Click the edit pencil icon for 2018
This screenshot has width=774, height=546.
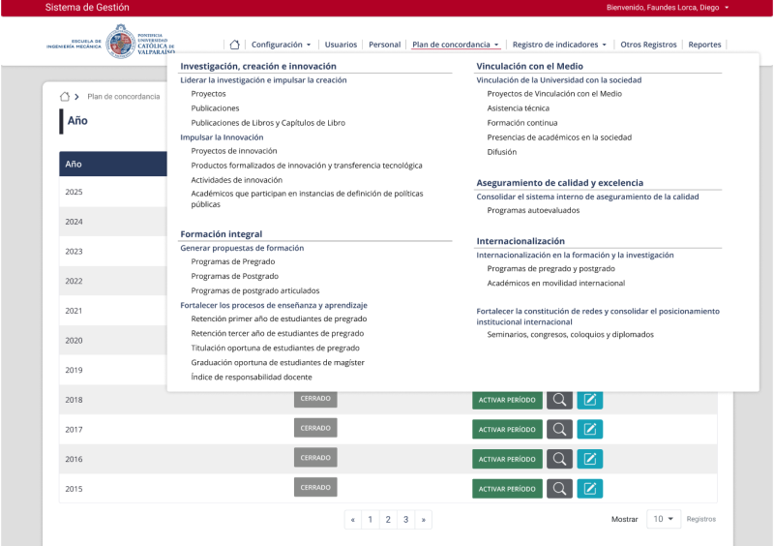pyautogui.click(x=590, y=399)
